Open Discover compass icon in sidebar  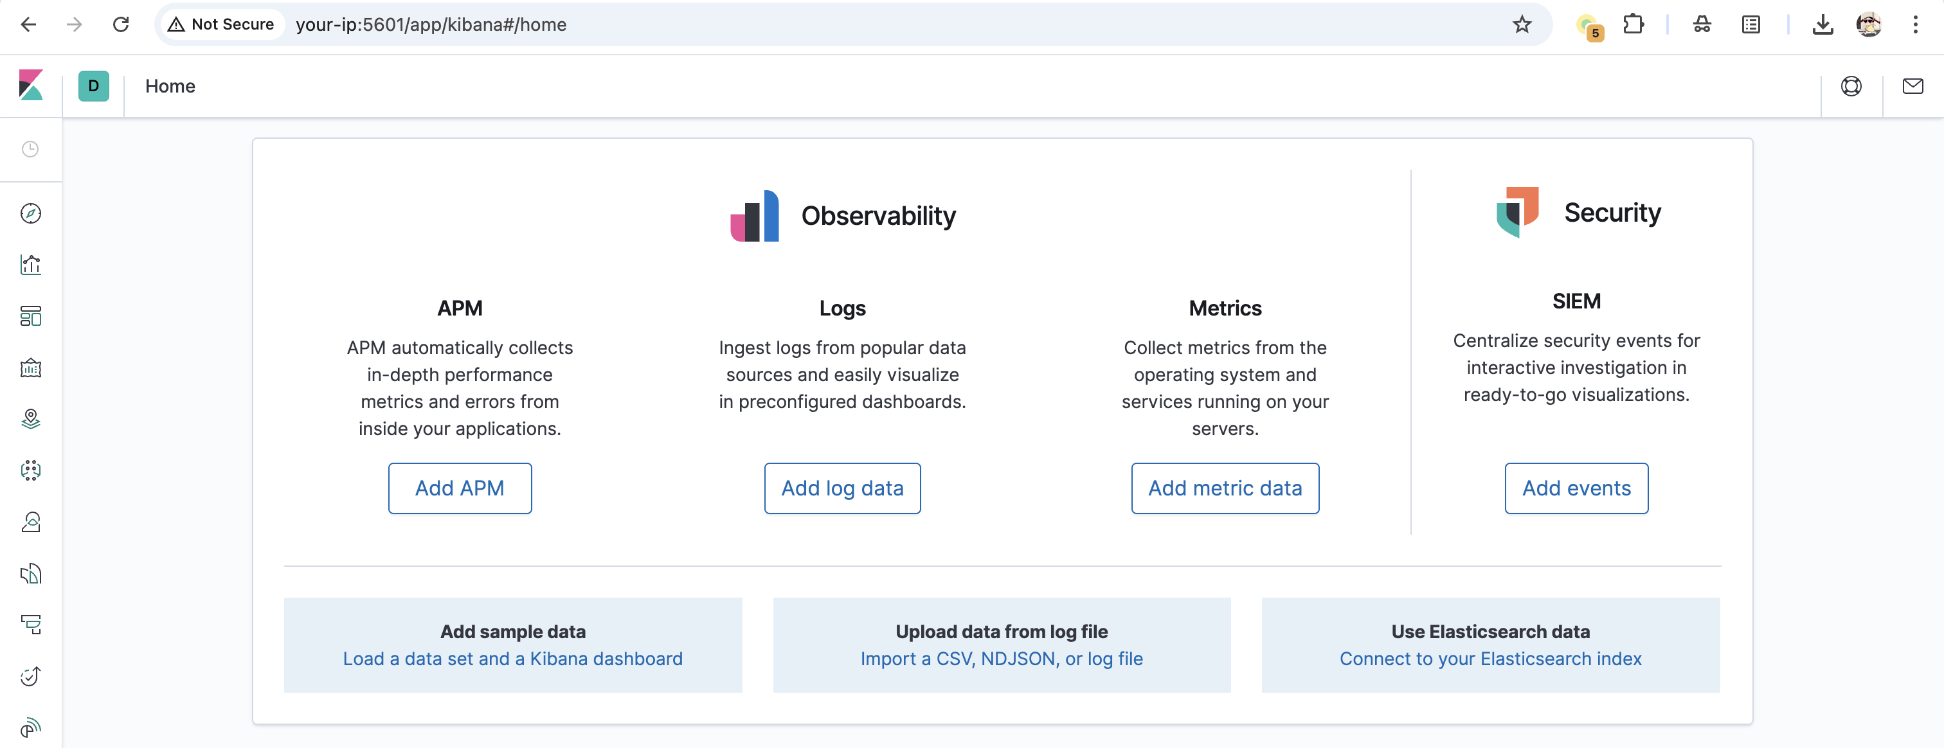pos(31,213)
